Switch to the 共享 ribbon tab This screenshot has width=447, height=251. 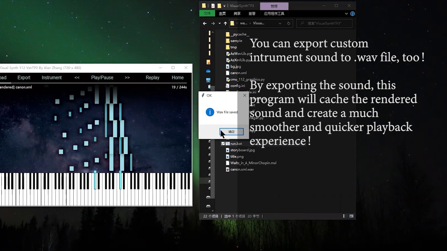coord(237,14)
